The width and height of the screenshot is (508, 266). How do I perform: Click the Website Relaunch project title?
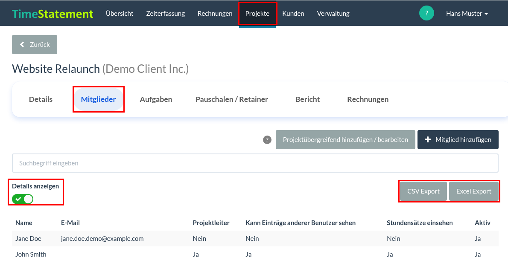(x=56, y=69)
